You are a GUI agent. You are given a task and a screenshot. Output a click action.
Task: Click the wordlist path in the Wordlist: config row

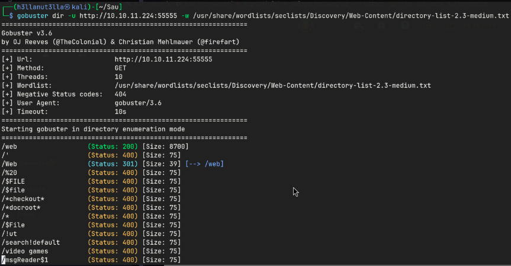click(x=273, y=86)
